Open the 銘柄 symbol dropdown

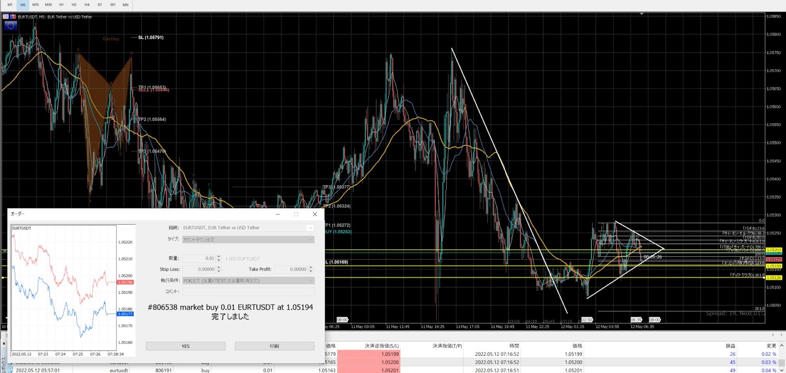pyautogui.click(x=310, y=228)
